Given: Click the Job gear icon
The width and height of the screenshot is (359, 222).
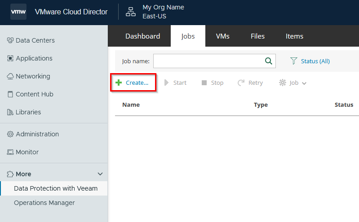Looking at the screenshot, I should coord(283,83).
